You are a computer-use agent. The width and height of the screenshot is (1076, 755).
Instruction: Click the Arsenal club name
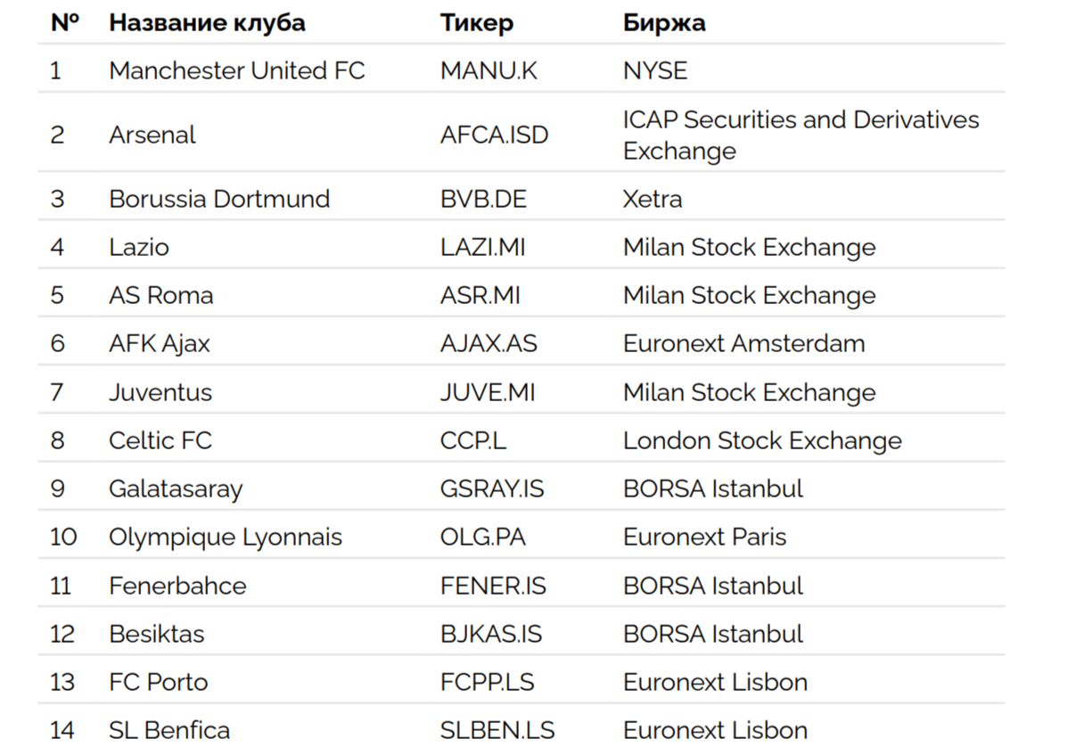(x=152, y=135)
